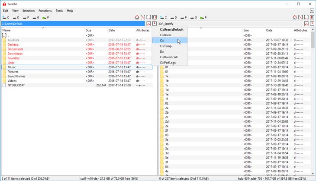Screen dimensions: 316x181
Task: Choose C:\Temp from history dropdown
Action: pos(166,46)
